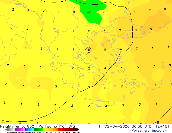Click the date text Th 02-04-2026
Screen dimensions: 172x133
point(114,126)
